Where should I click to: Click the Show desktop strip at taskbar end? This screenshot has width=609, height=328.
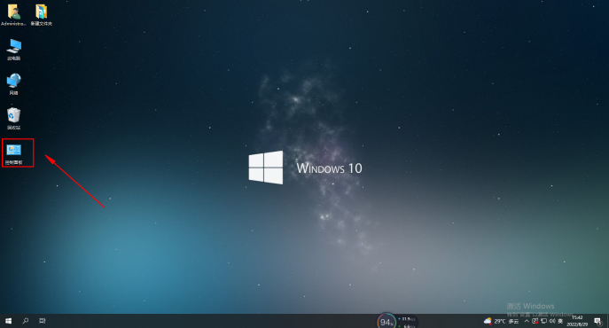point(608,321)
